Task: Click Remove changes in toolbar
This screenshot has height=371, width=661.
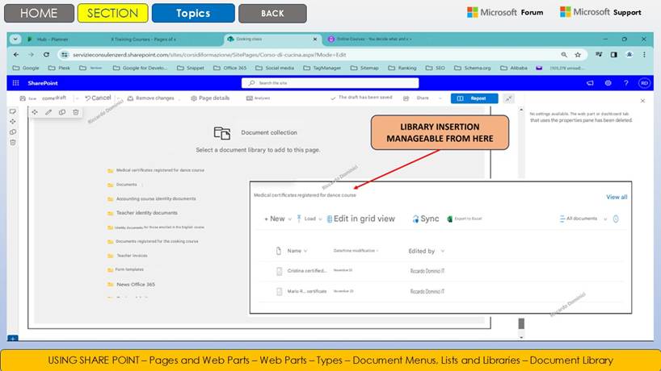Action: (151, 98)
